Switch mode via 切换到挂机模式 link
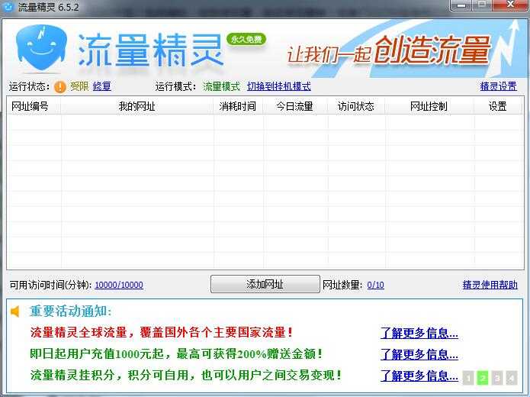The width and height of the screenshot is (530, 397). [278, 86]
